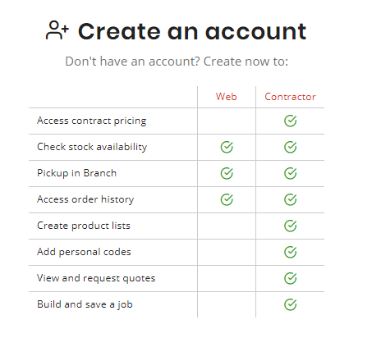
Task: Click the Contractor checkmark for Build and save a job
Action: (x=290, y=304)
